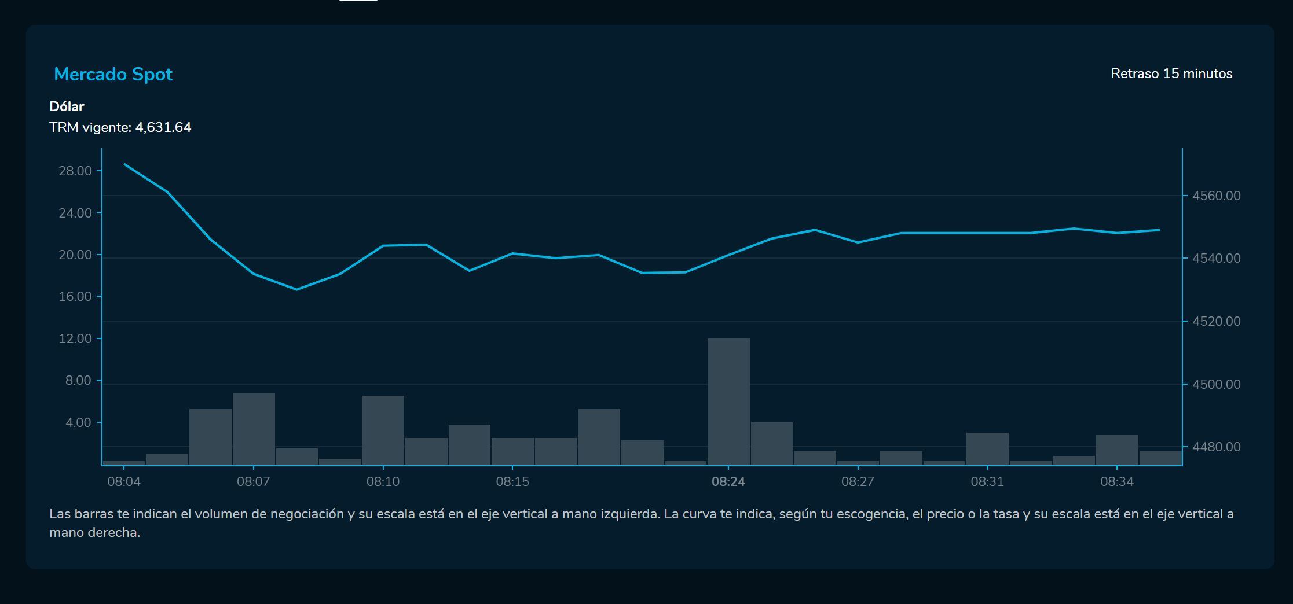Select the volume bar above 08:15
The image size is (1293, 604).
[512, 451]
